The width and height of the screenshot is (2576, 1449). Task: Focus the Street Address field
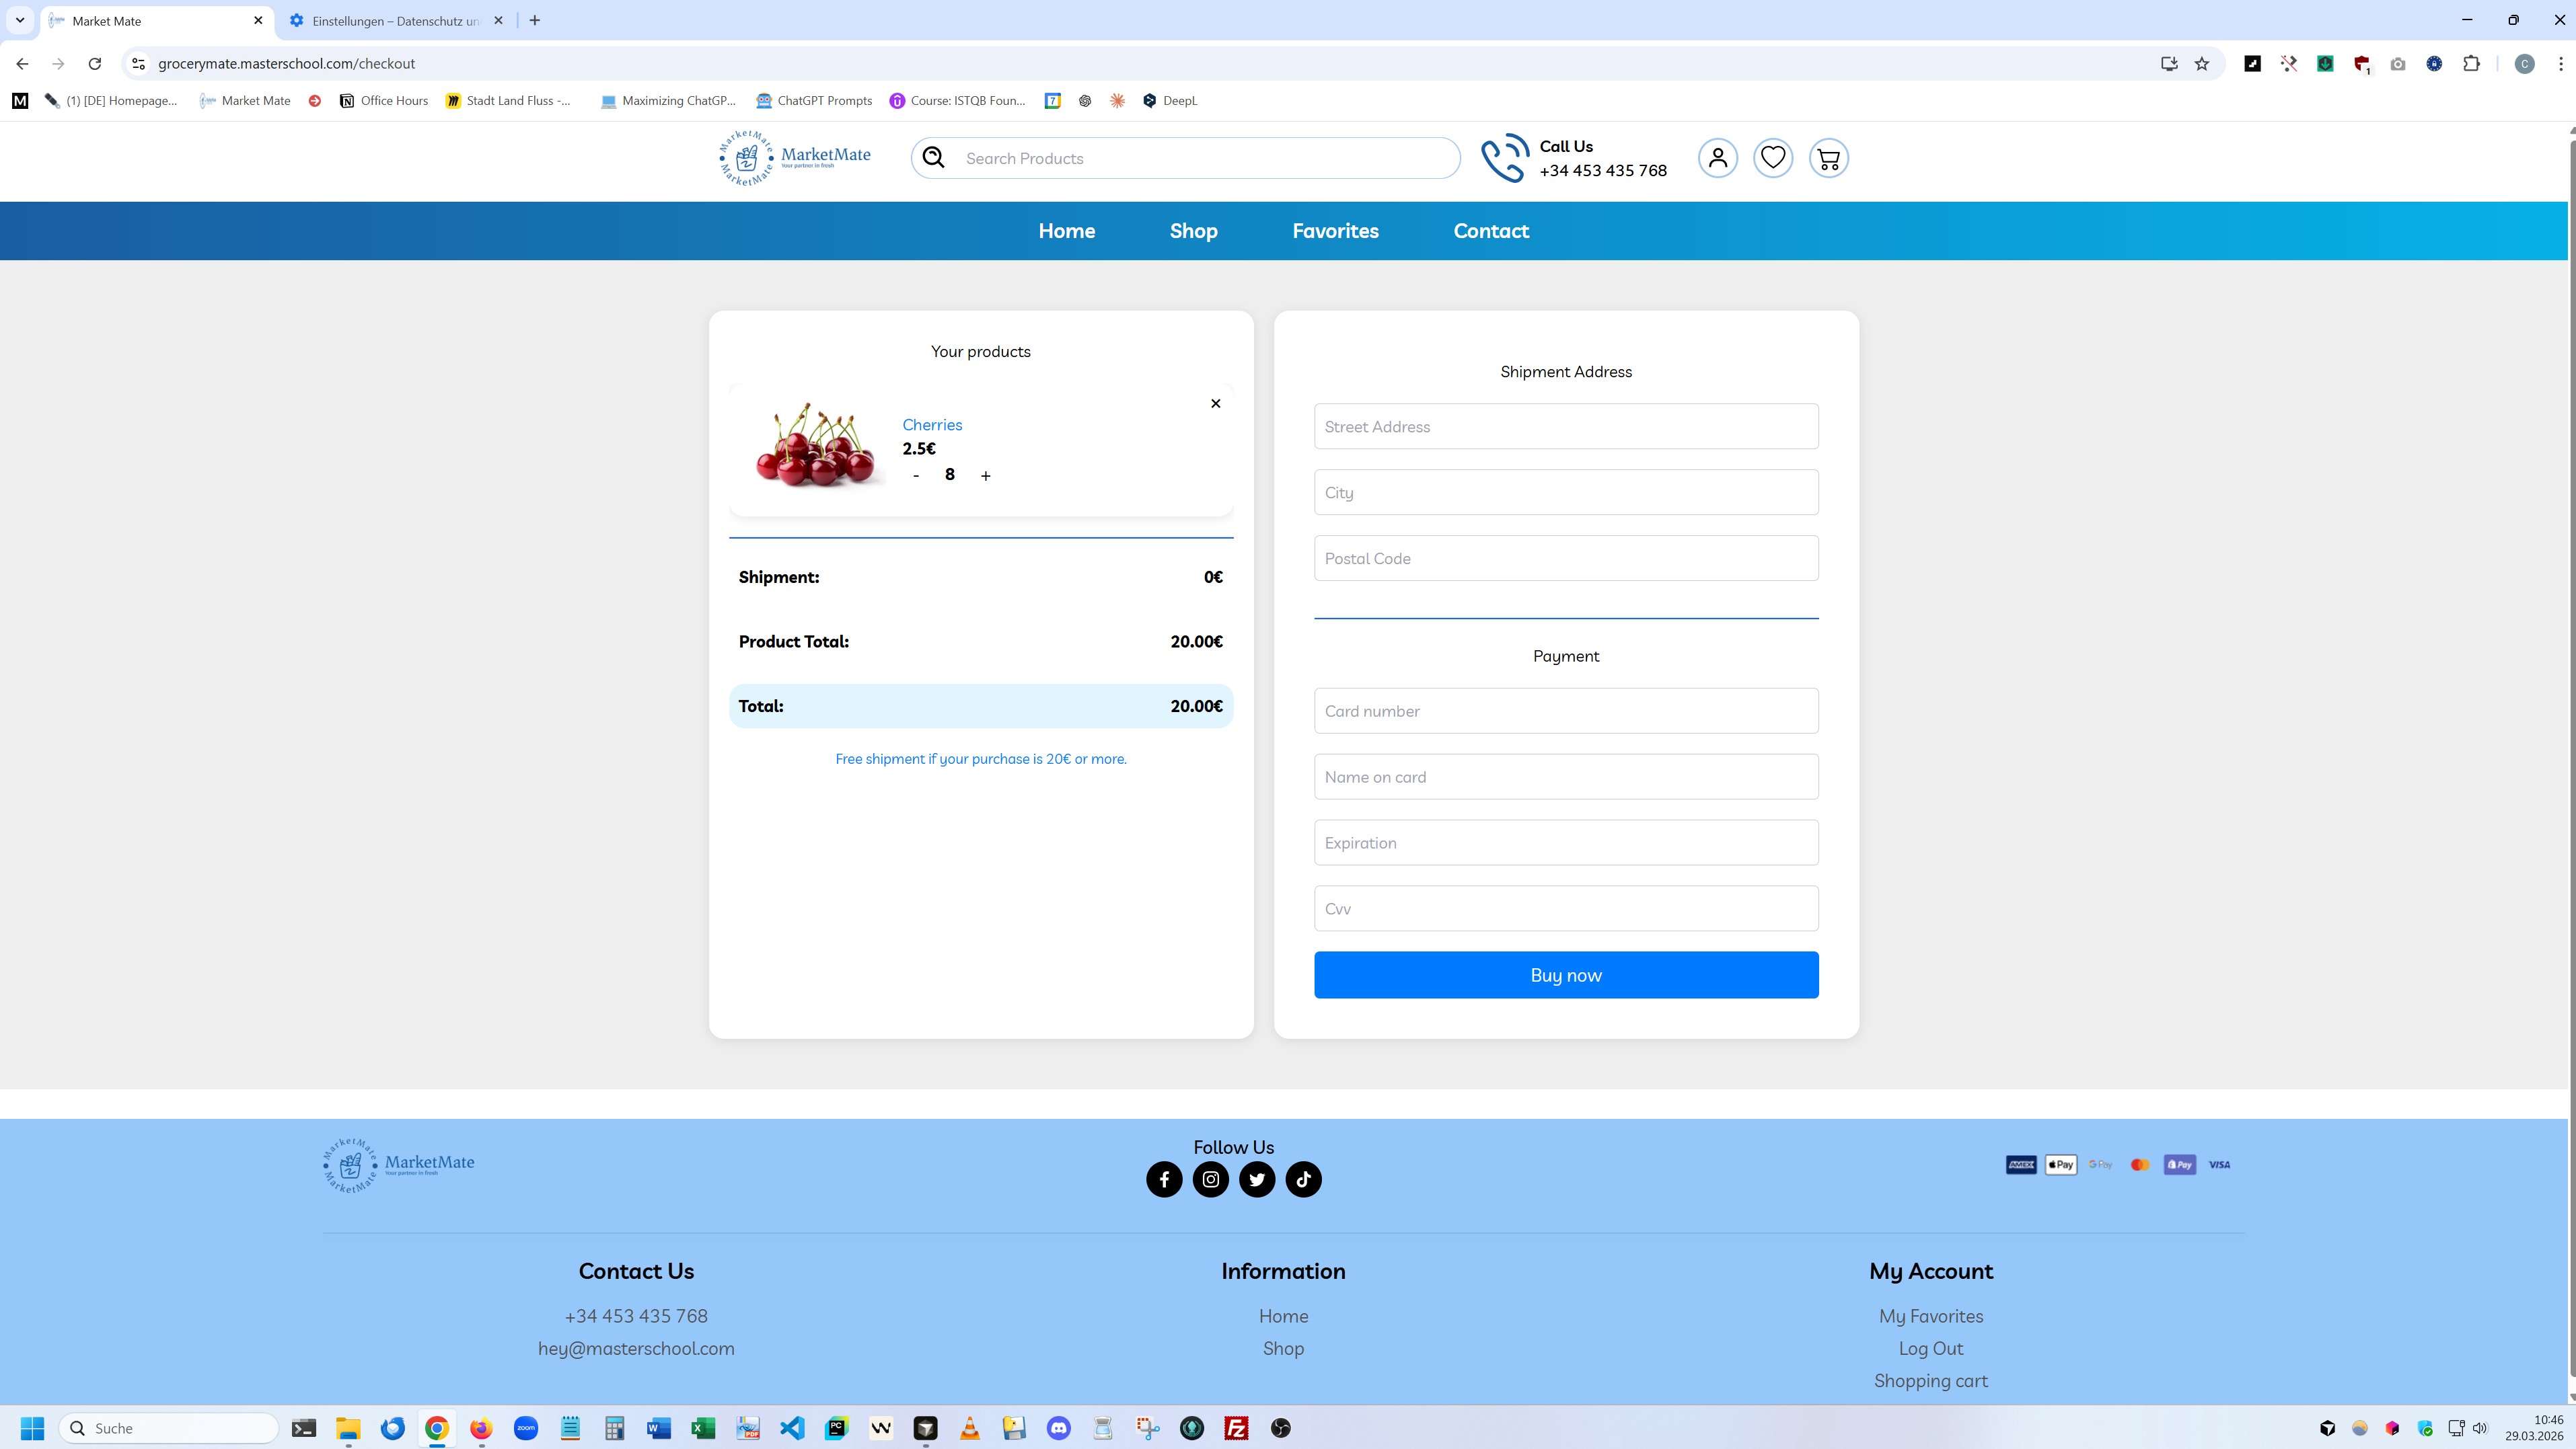tap(1565, 427)
